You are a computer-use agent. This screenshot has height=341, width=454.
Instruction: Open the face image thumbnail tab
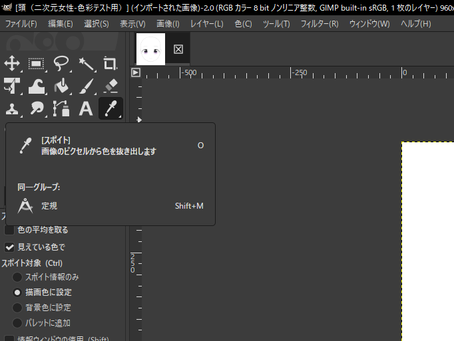pyautogui.click(x=150, y=49)
